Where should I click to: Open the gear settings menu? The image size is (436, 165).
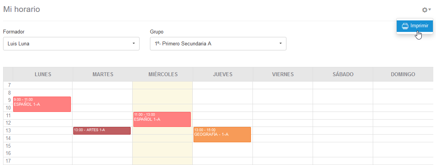click(x=426, y=10)
